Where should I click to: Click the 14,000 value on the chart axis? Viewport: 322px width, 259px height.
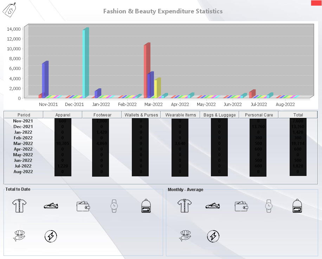[x=14, y=29]
